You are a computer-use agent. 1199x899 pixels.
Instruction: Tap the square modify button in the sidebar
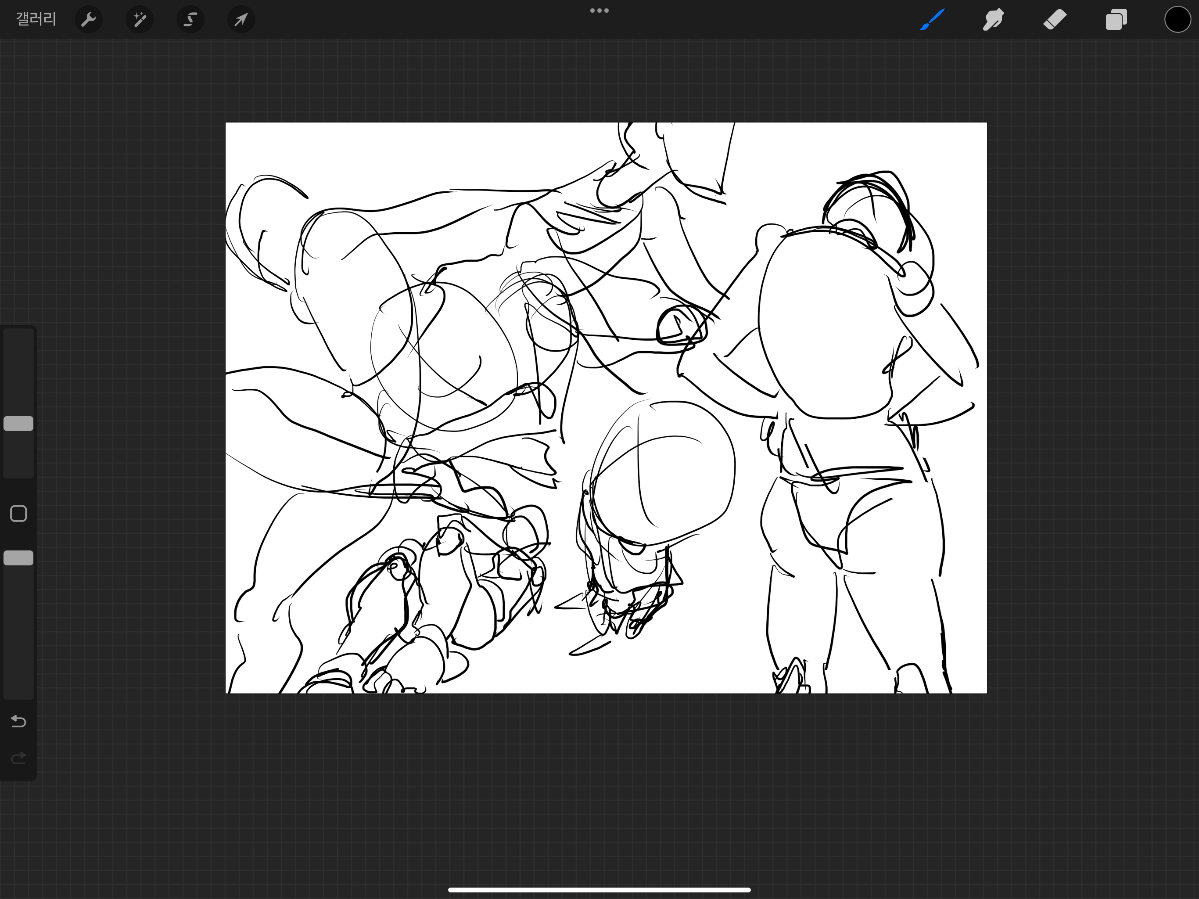[x=18, y=514]
